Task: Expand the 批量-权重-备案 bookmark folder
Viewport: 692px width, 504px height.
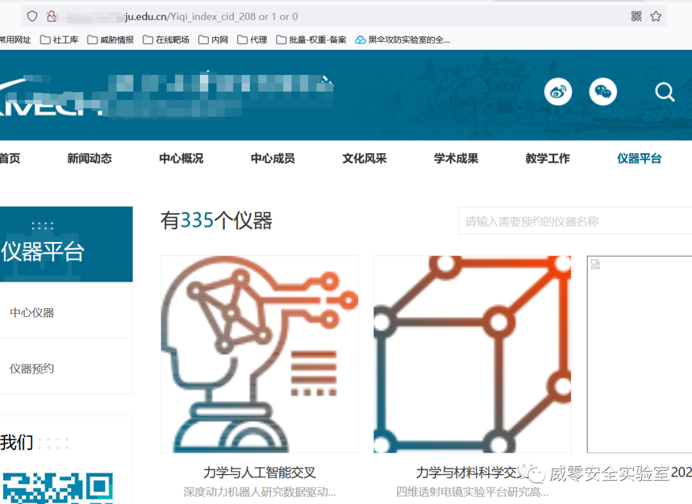Action: point(311,40)
